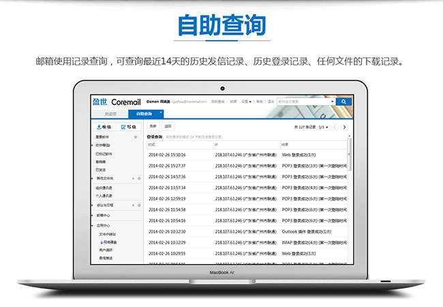Select the 自助查询 tab
This screenshot has height=307, width=443.
coord(144,113)
